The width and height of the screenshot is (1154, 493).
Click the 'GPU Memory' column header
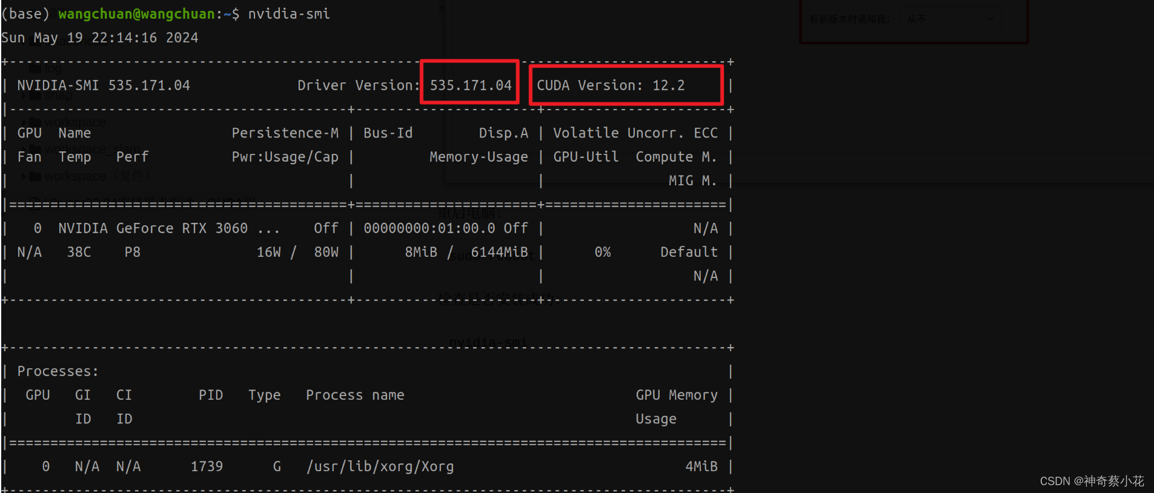677,395
